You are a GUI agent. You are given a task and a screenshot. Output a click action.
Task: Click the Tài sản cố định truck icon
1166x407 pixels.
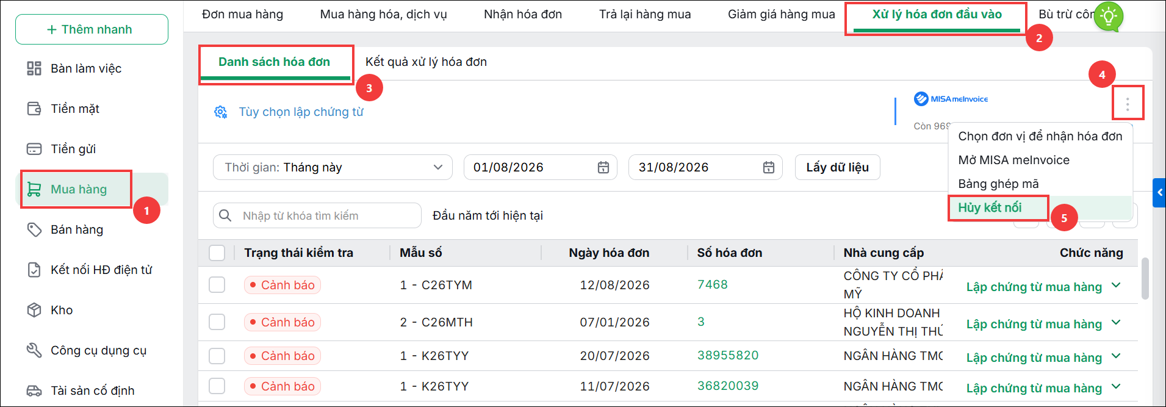tap(34, 391)
